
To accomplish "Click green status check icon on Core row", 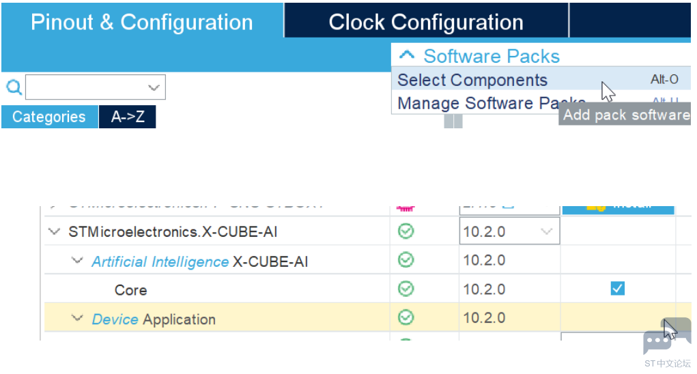I will (406, 289).
